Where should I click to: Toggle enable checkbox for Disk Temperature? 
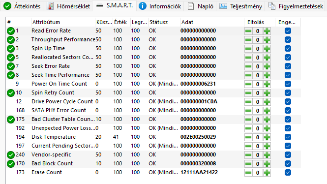click(x=288, y=137)
